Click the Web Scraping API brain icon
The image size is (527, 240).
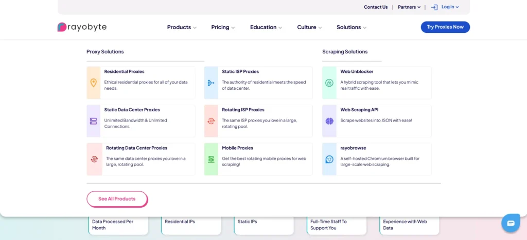click(329, 121)
